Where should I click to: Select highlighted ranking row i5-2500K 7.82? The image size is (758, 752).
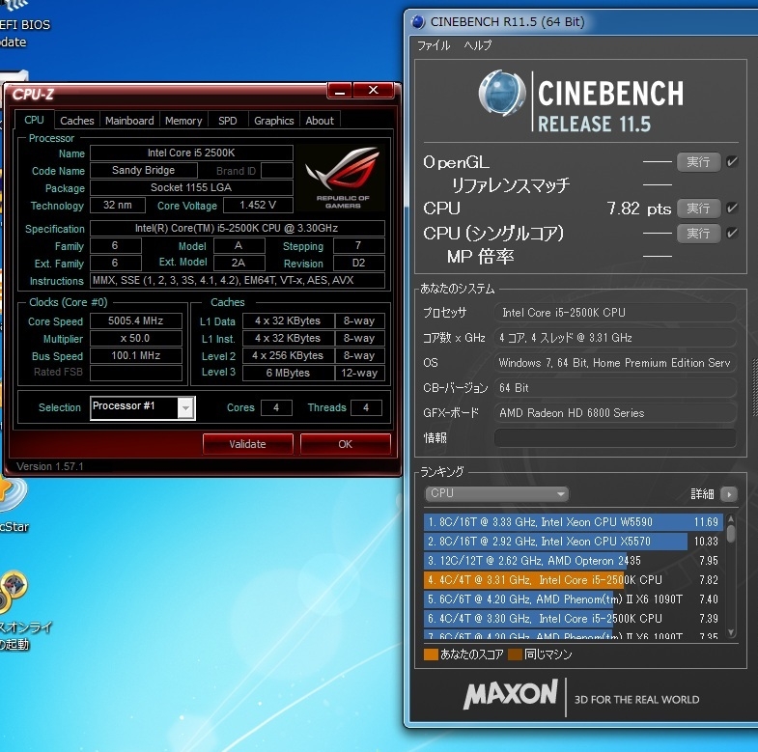click(x=574, y=580)
